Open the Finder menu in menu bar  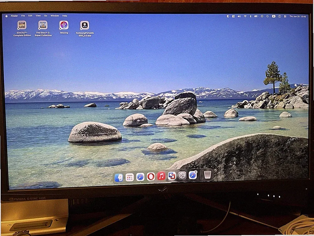coord(14,16)
